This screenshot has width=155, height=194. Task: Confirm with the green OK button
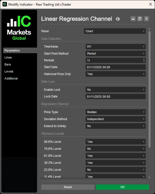[122, 187]
